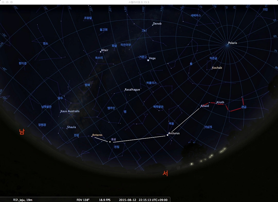This screenshot has width=278, height=202.
Task: Click the 큰곰 constellation label
Action: (244, 107)
